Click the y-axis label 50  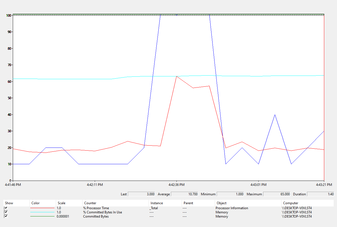[x=9, y=98]
